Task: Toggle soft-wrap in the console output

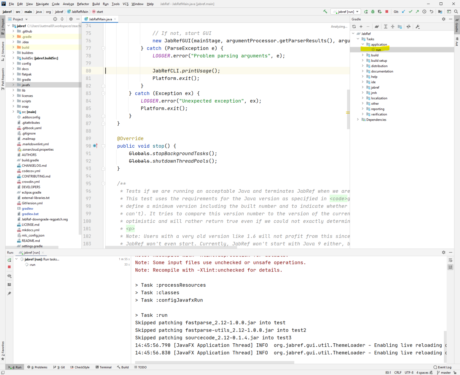Action: coord(450,260)
